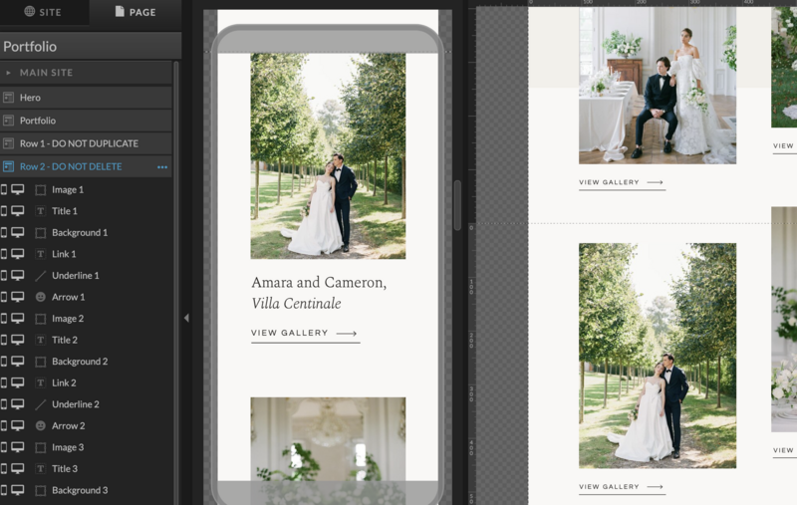
Task: Expand the MAIN SITE section
Action: (9, 73)
